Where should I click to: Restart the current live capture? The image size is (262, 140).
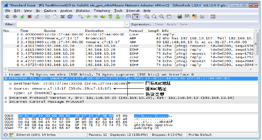37,16
